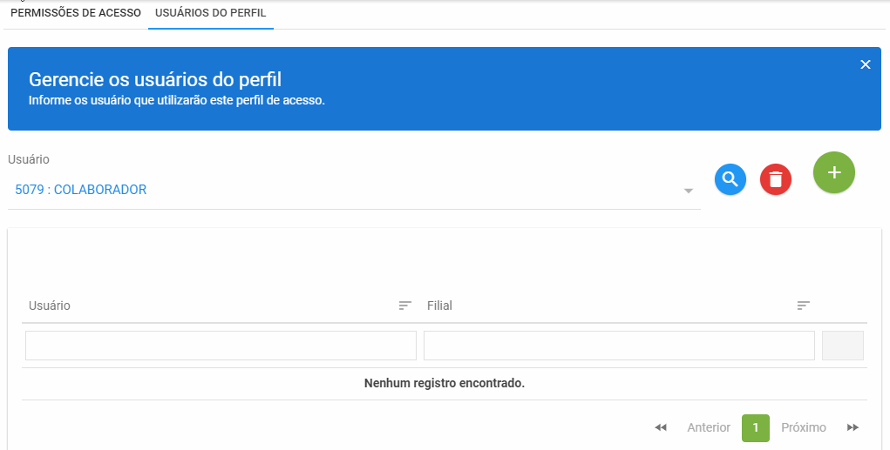Select the Usuários do Perfil tab

[x=211, y=12]
